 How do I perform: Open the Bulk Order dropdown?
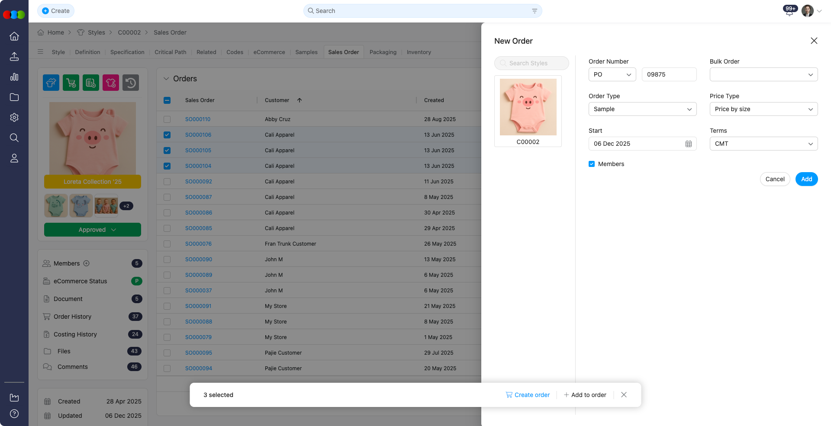[763, 74]
